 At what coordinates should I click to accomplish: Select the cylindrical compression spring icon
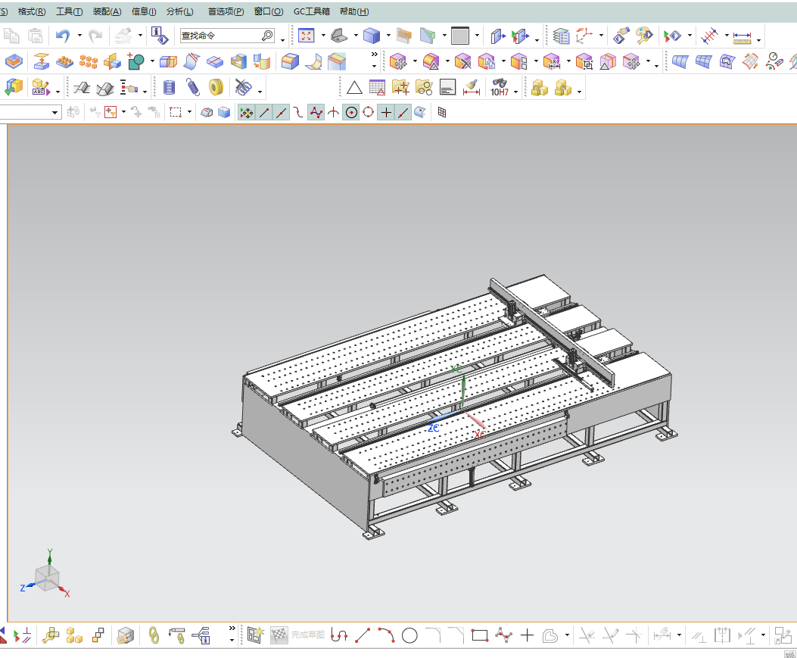click(170, 88)
